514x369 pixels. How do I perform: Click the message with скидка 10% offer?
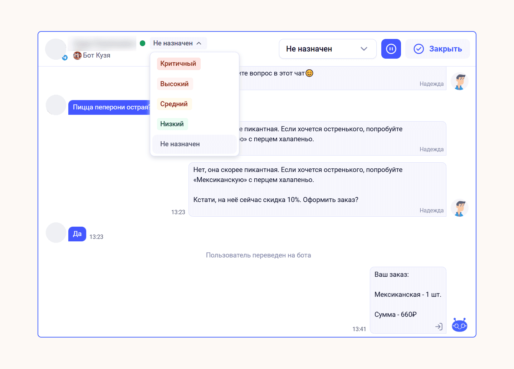[317, 190]
